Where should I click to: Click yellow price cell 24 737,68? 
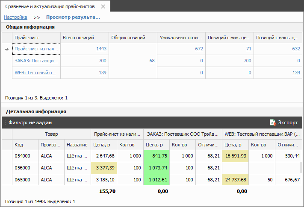click(x=235, y=180)
